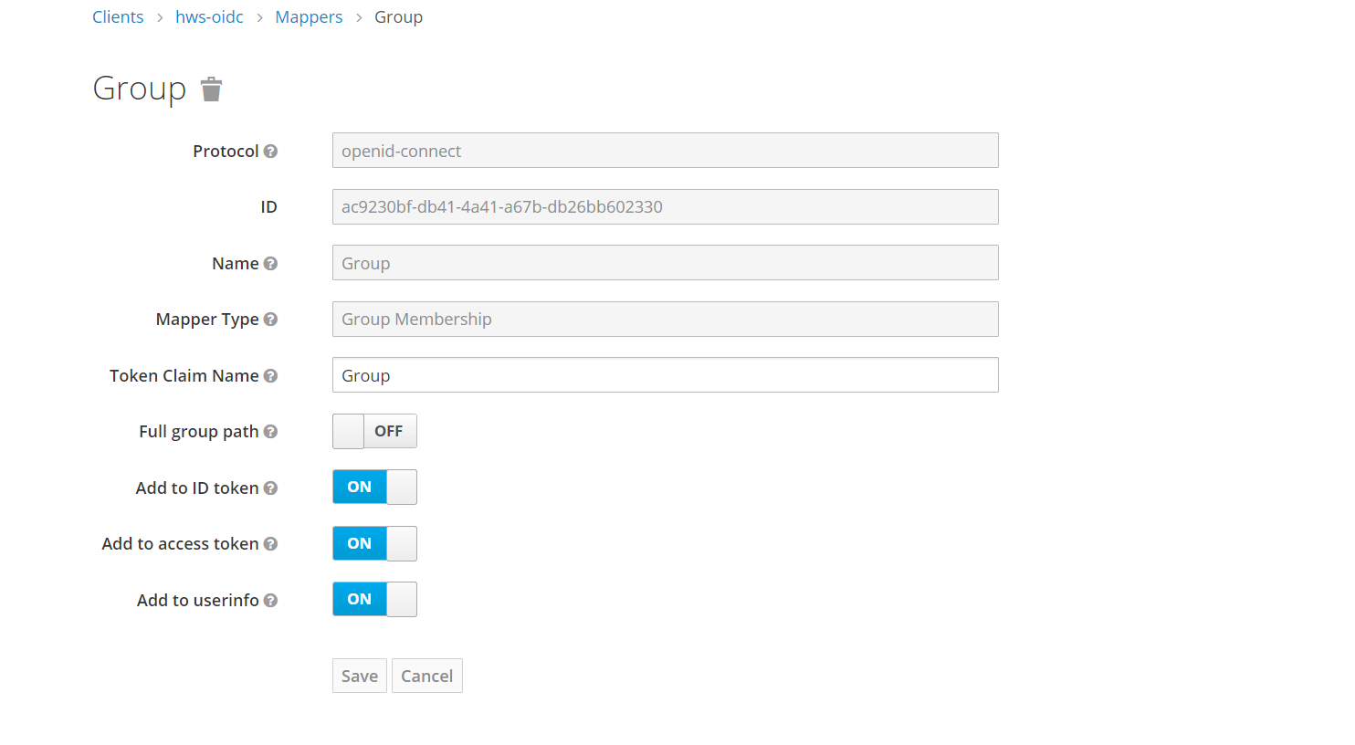Toggle the Add to userinfo switch
Image resolution: width=1355 pixels, height=745 pixels.
pos(374,600)
